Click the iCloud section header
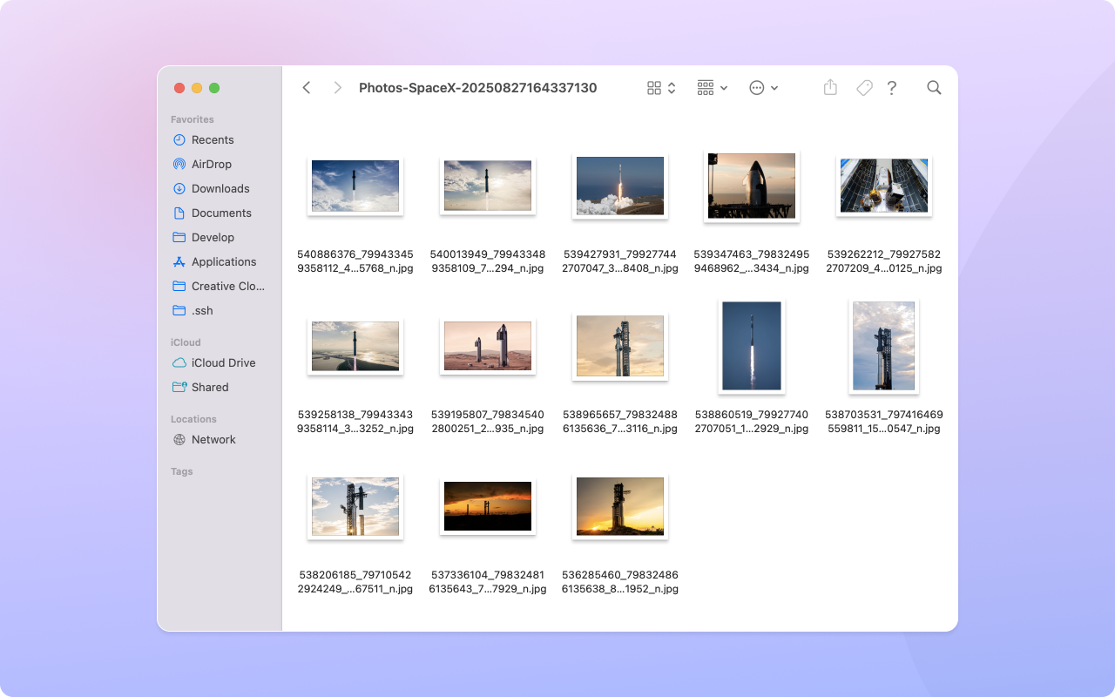The width and height of the screenshot is (1115, 697). 186,342
